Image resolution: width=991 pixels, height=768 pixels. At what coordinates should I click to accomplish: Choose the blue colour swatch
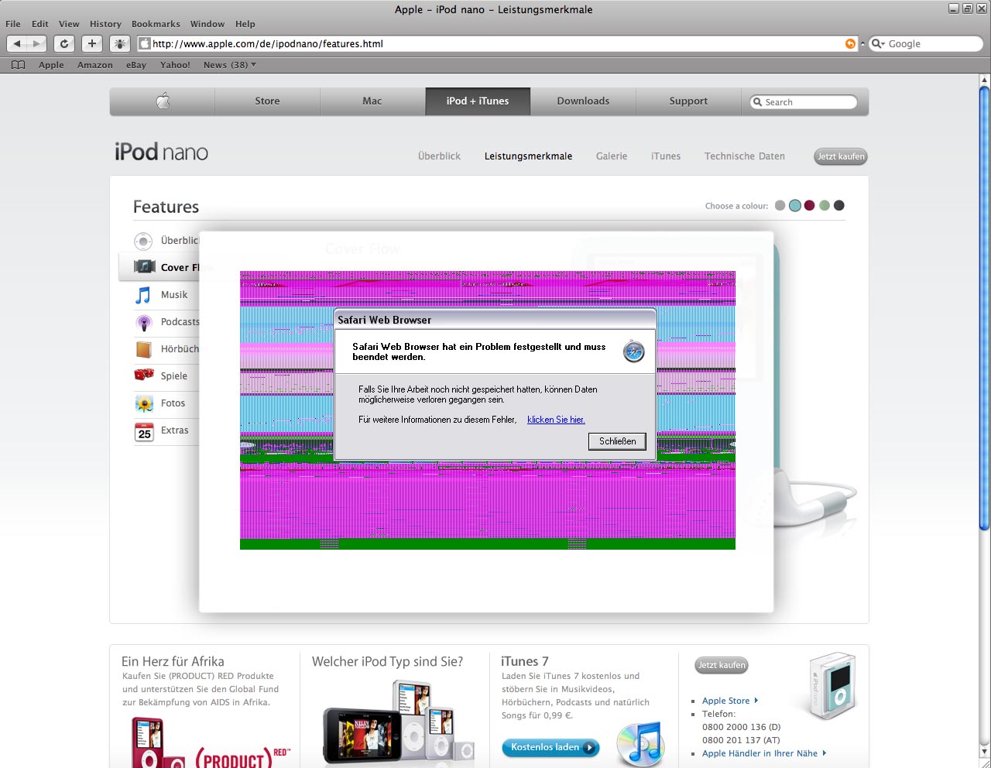795,205
